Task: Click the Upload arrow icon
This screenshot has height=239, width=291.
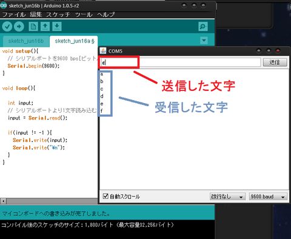Action: 19,27
